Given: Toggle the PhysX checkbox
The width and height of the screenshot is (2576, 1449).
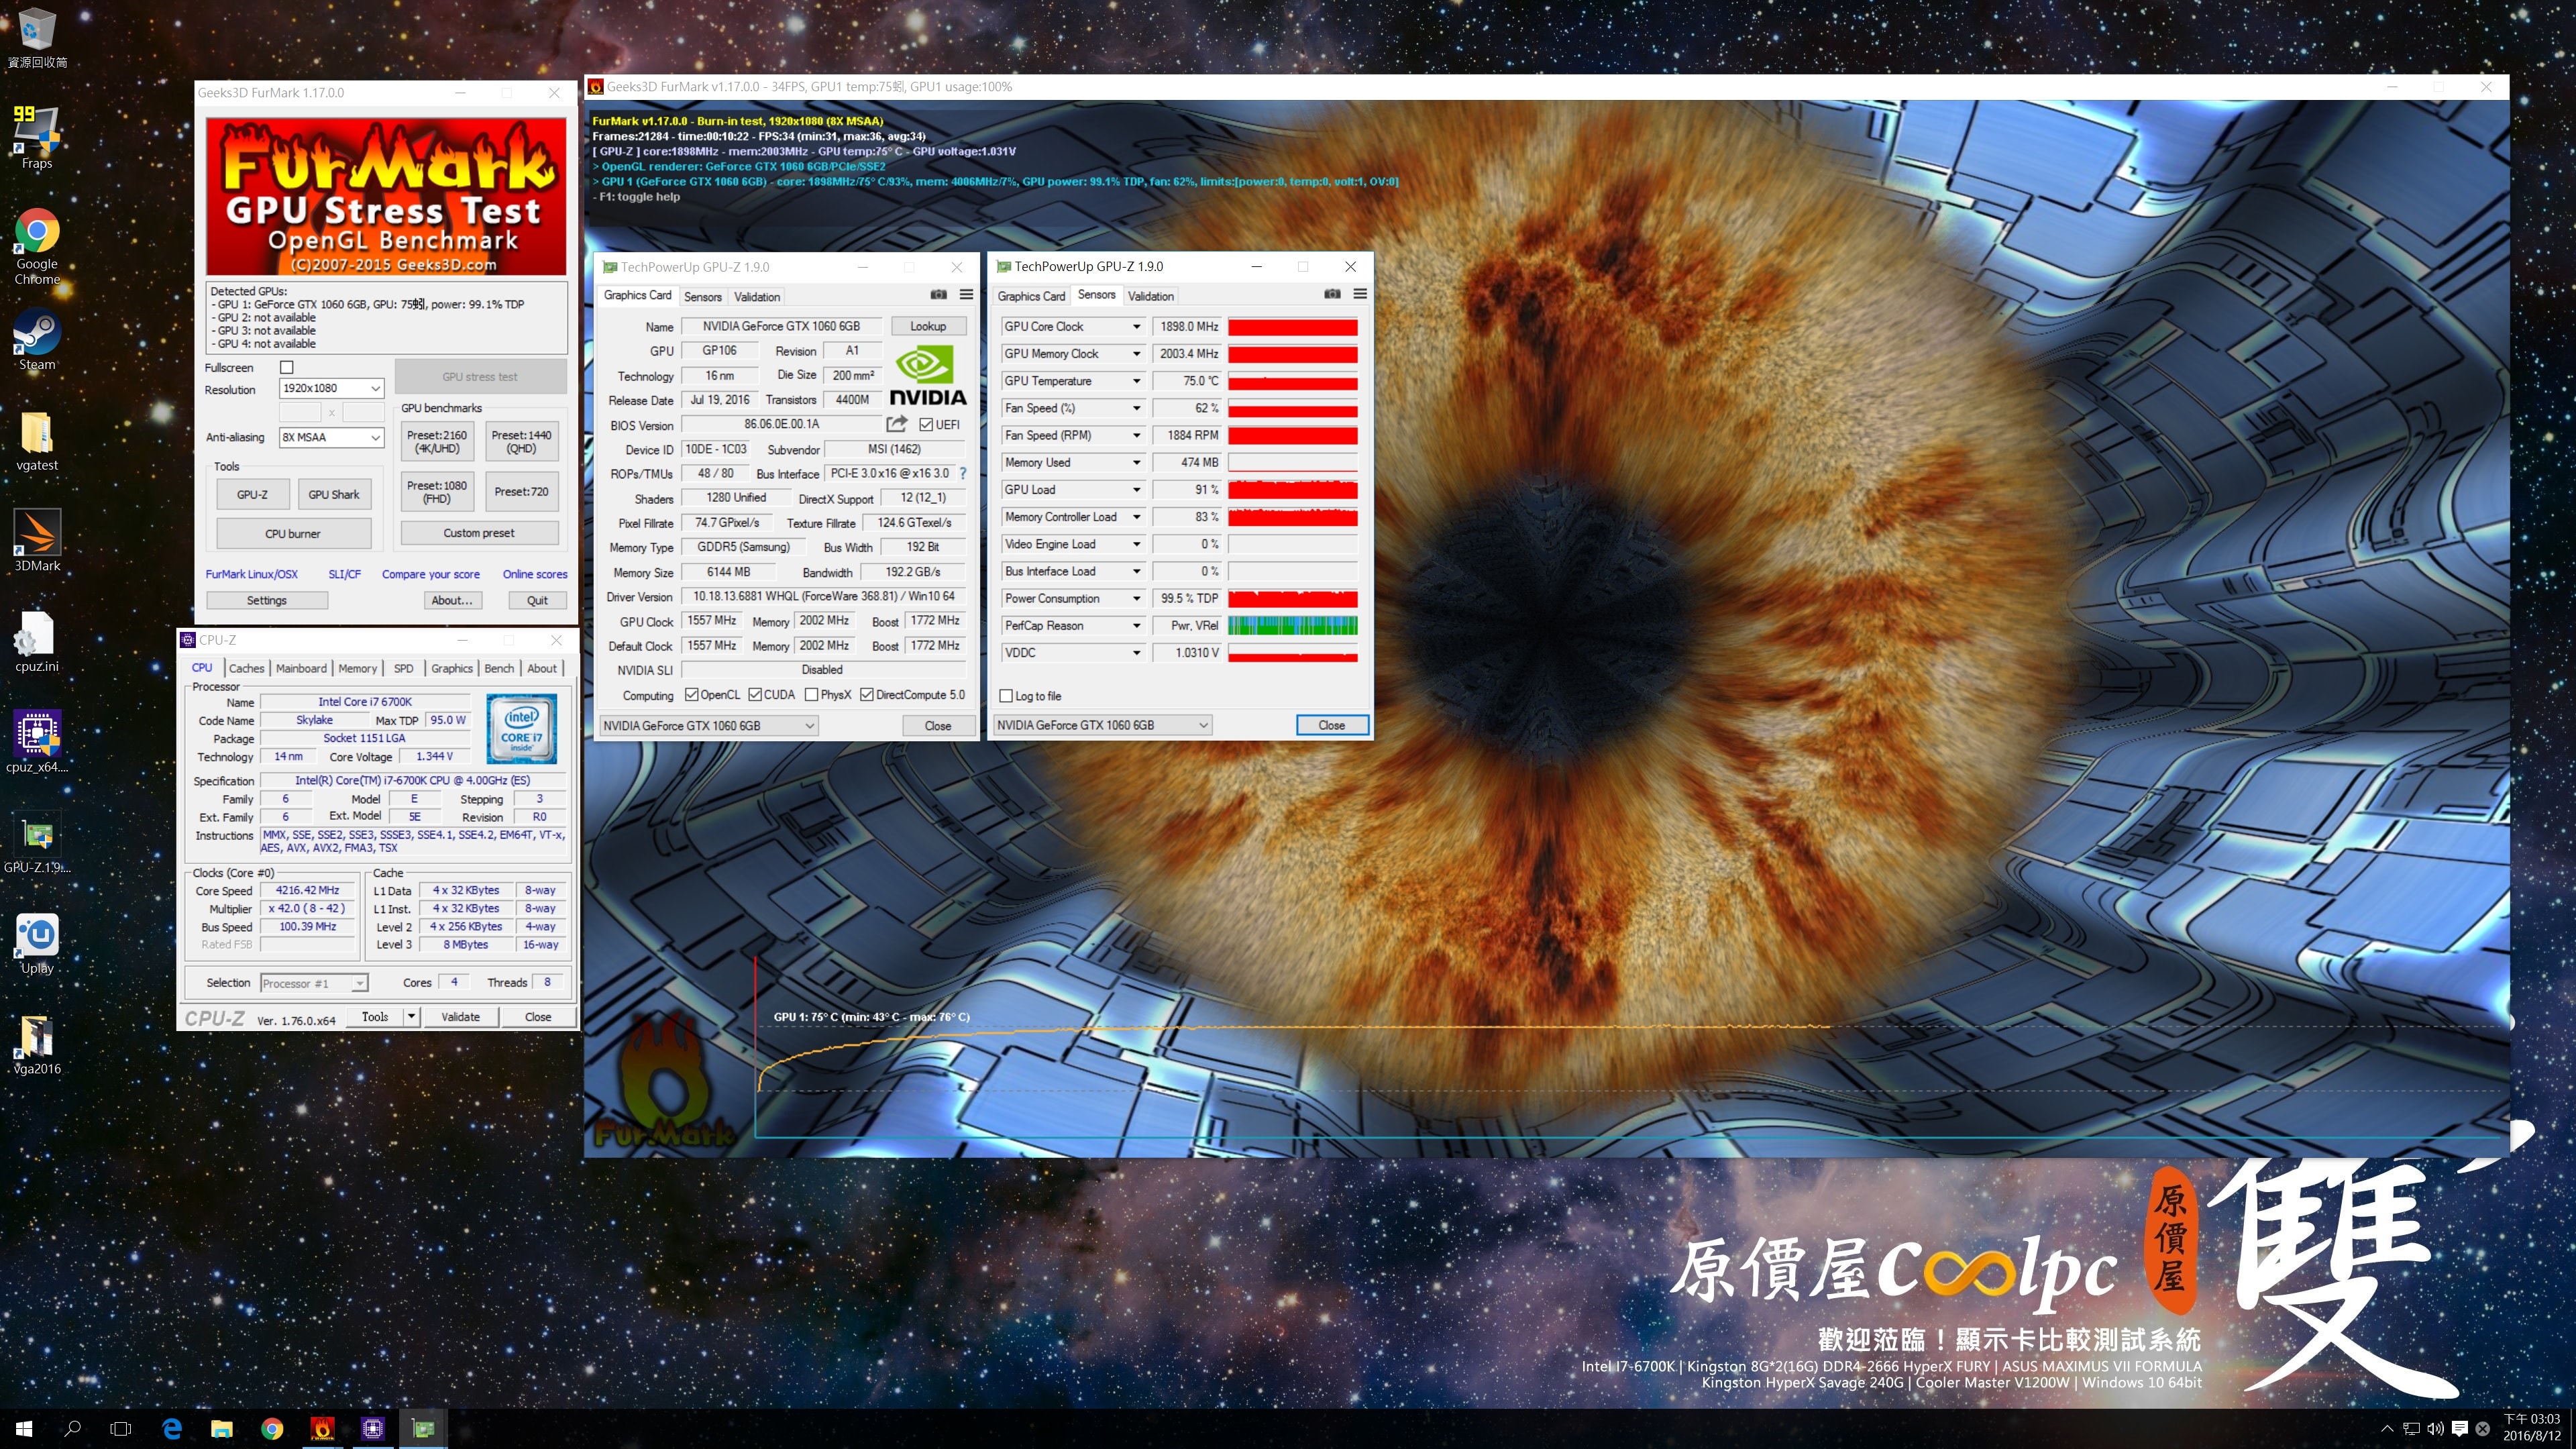Looking at the screenshot, I should click(812, 695).
